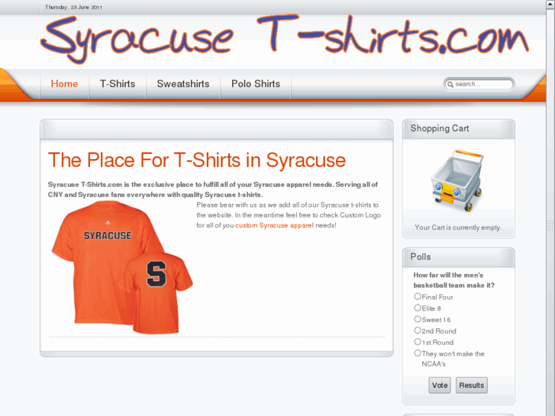Image resolution: width=555 pixels, height=416 pixels.
Task: View poll Results button
Action: click(472, 385)
